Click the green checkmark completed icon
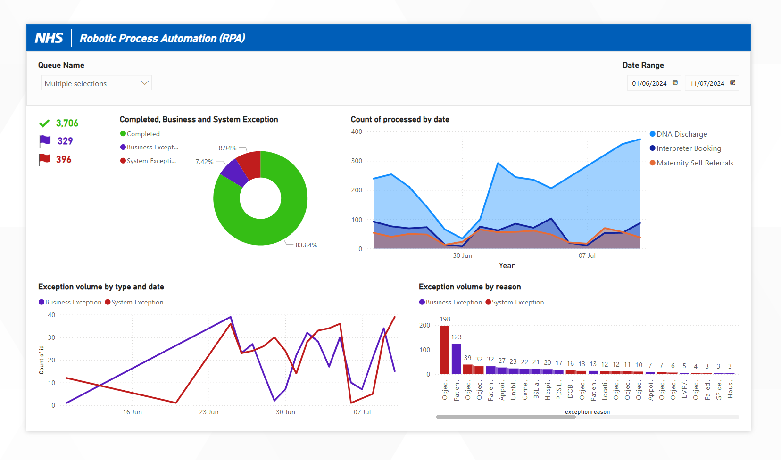The height and width of the screenshot is (460, 781). (x=44, y=123)
